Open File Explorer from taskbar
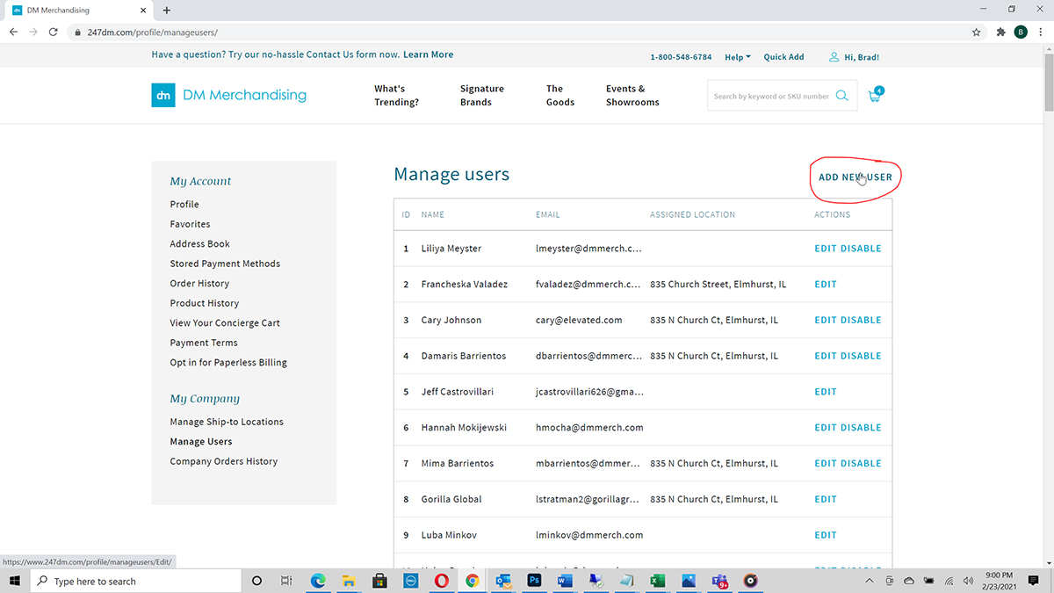The image size is (1054, 593). pyautogui.click(x=349, y=581)
